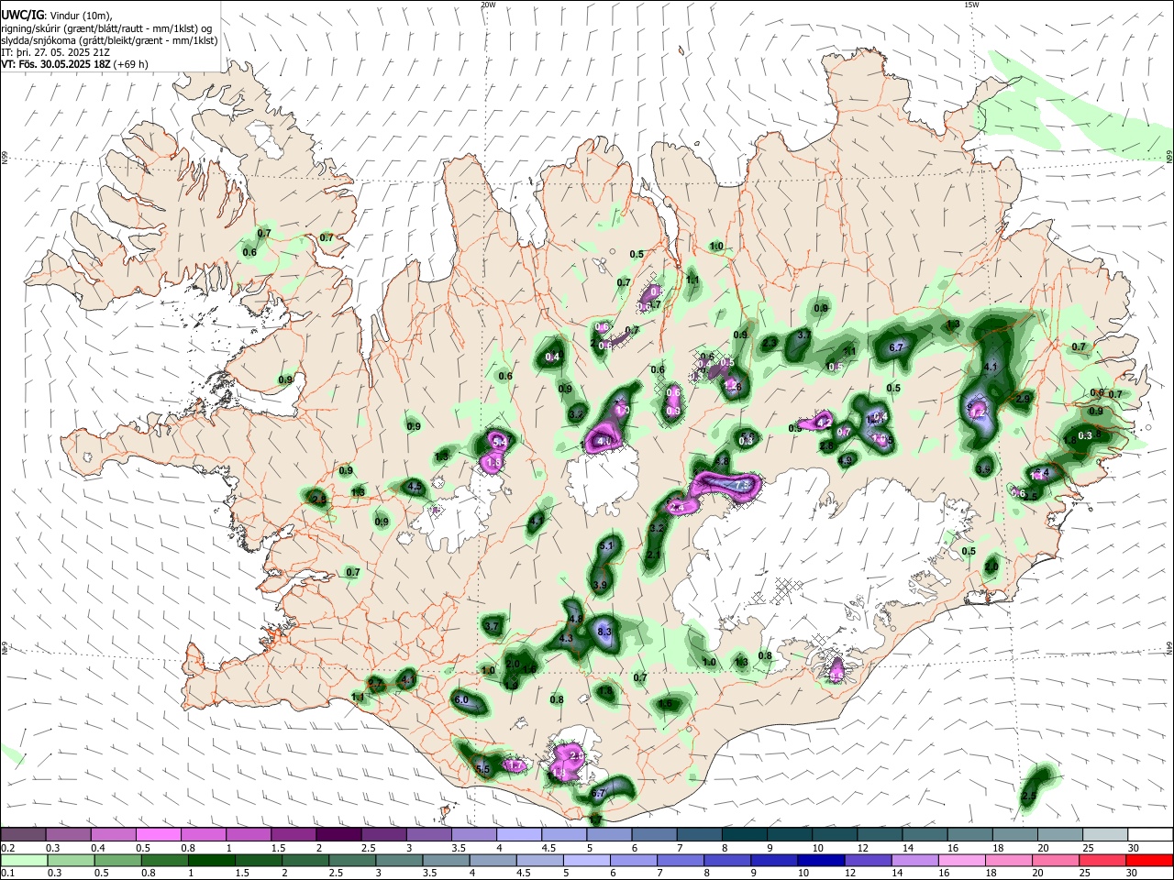Screen dimensions: 1174x880
Task: Click the bright magenta 0.5–0.8 snow swatch
Action: [160, 835]
